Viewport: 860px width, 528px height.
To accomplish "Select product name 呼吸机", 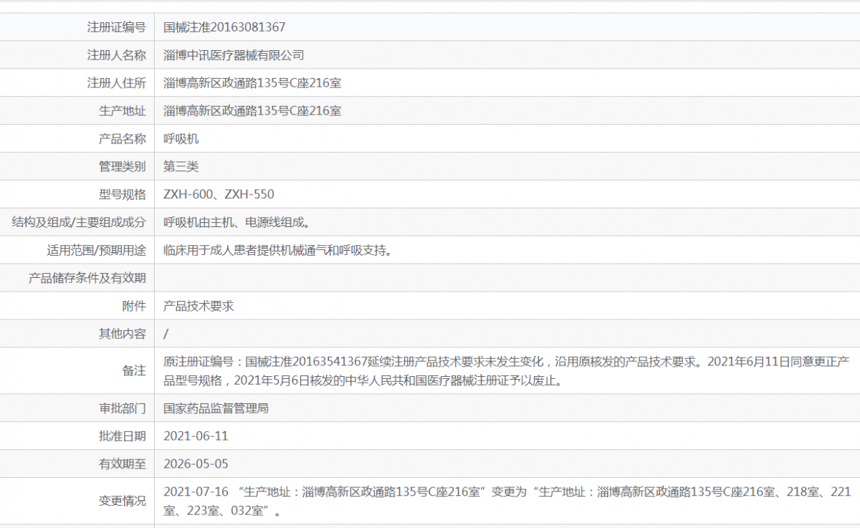I will [x=181, y=139].
